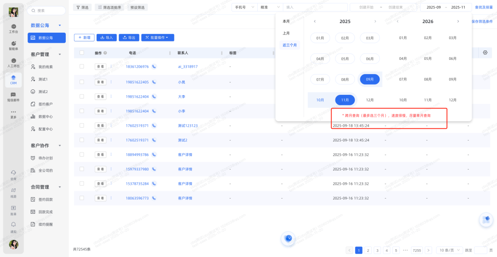The height and width of the screenshot is (257, 497).
Task: Pick 06月 in the 2025 month panel
Action: click(x=370, y=59)
